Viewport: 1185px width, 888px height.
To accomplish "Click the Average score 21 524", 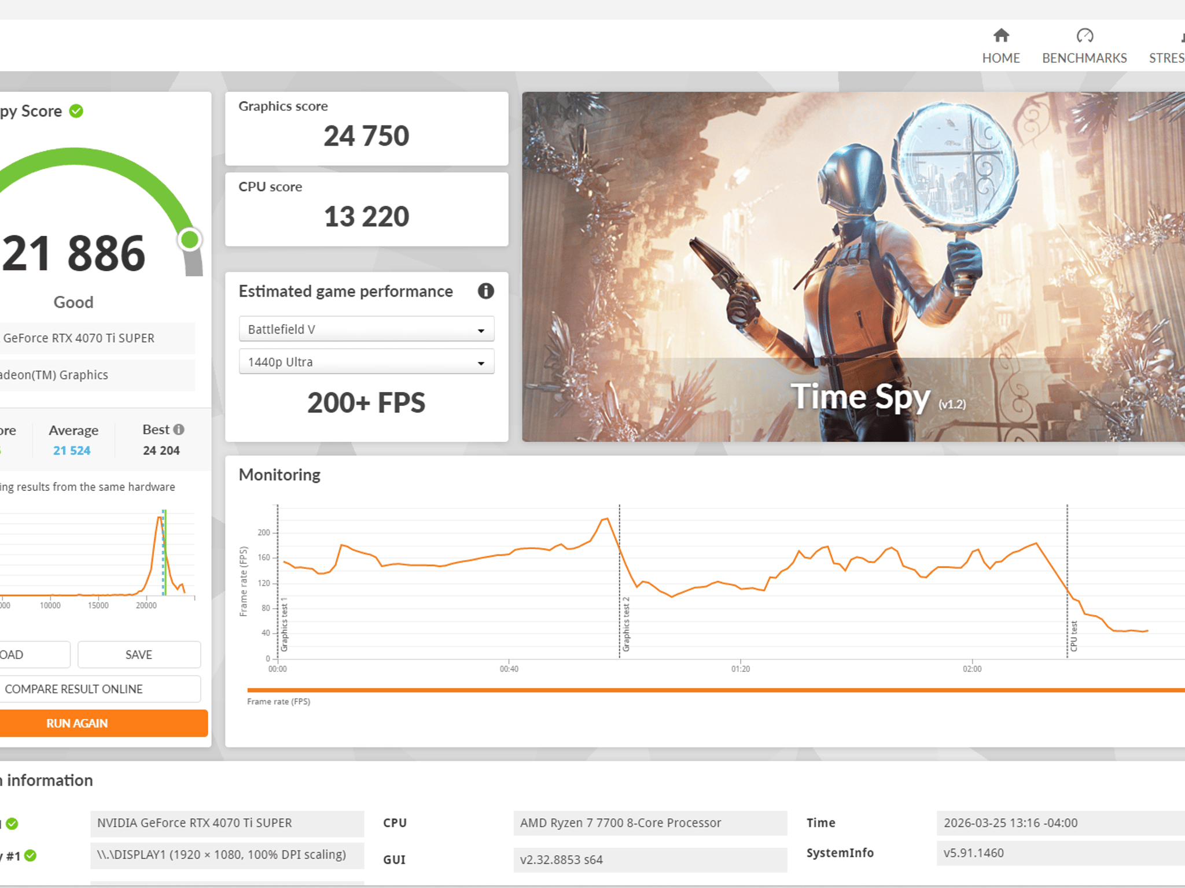I will click(x=72, y=450).
